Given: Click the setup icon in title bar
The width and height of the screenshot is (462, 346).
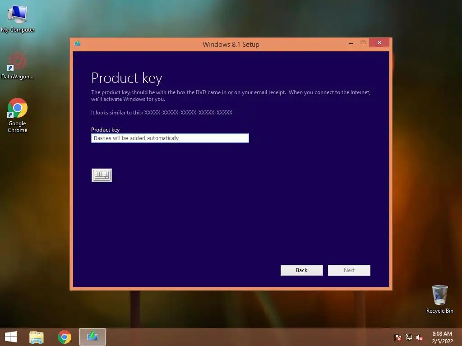Looking at the screenshot, I should pos(78,44).
